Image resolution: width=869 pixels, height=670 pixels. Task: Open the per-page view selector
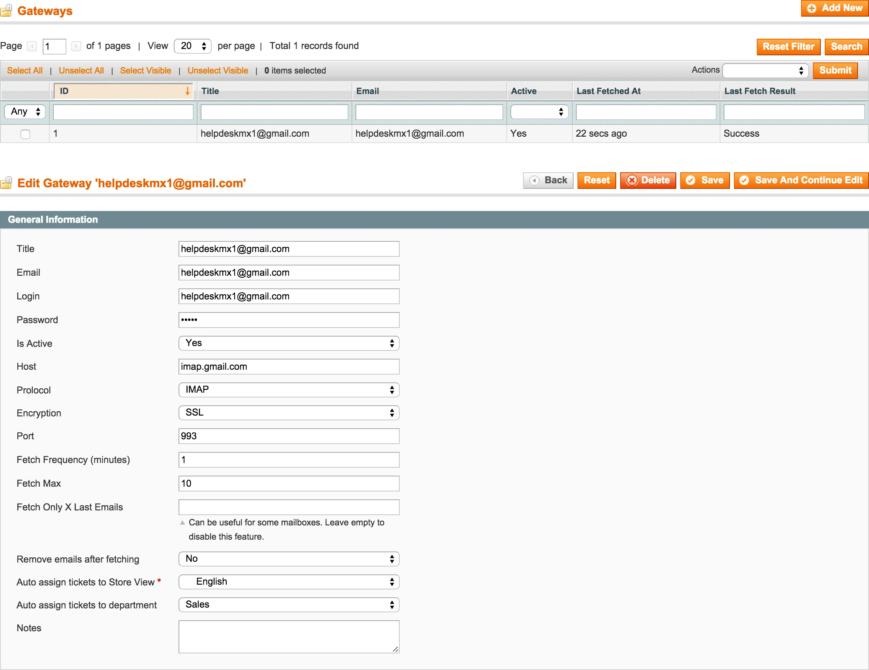(192, 46)
